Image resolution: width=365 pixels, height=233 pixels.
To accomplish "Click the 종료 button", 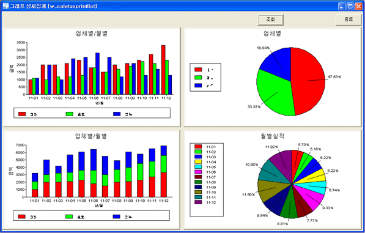I will 348,20.
